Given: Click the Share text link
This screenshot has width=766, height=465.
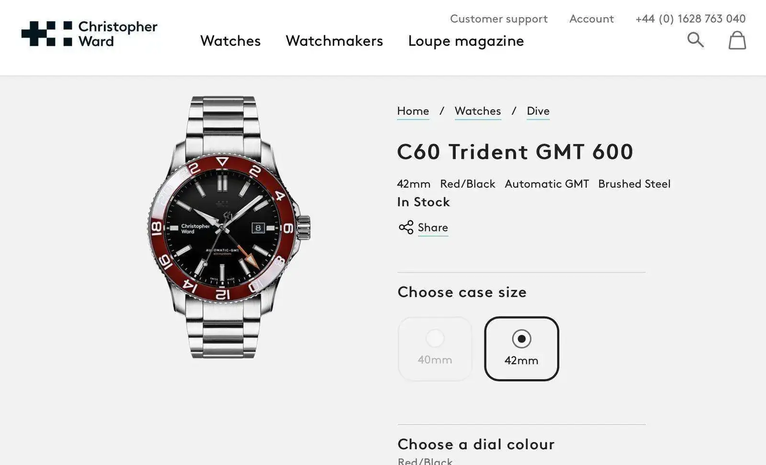Looking at the screenshot, I should (x=433, y=228).
